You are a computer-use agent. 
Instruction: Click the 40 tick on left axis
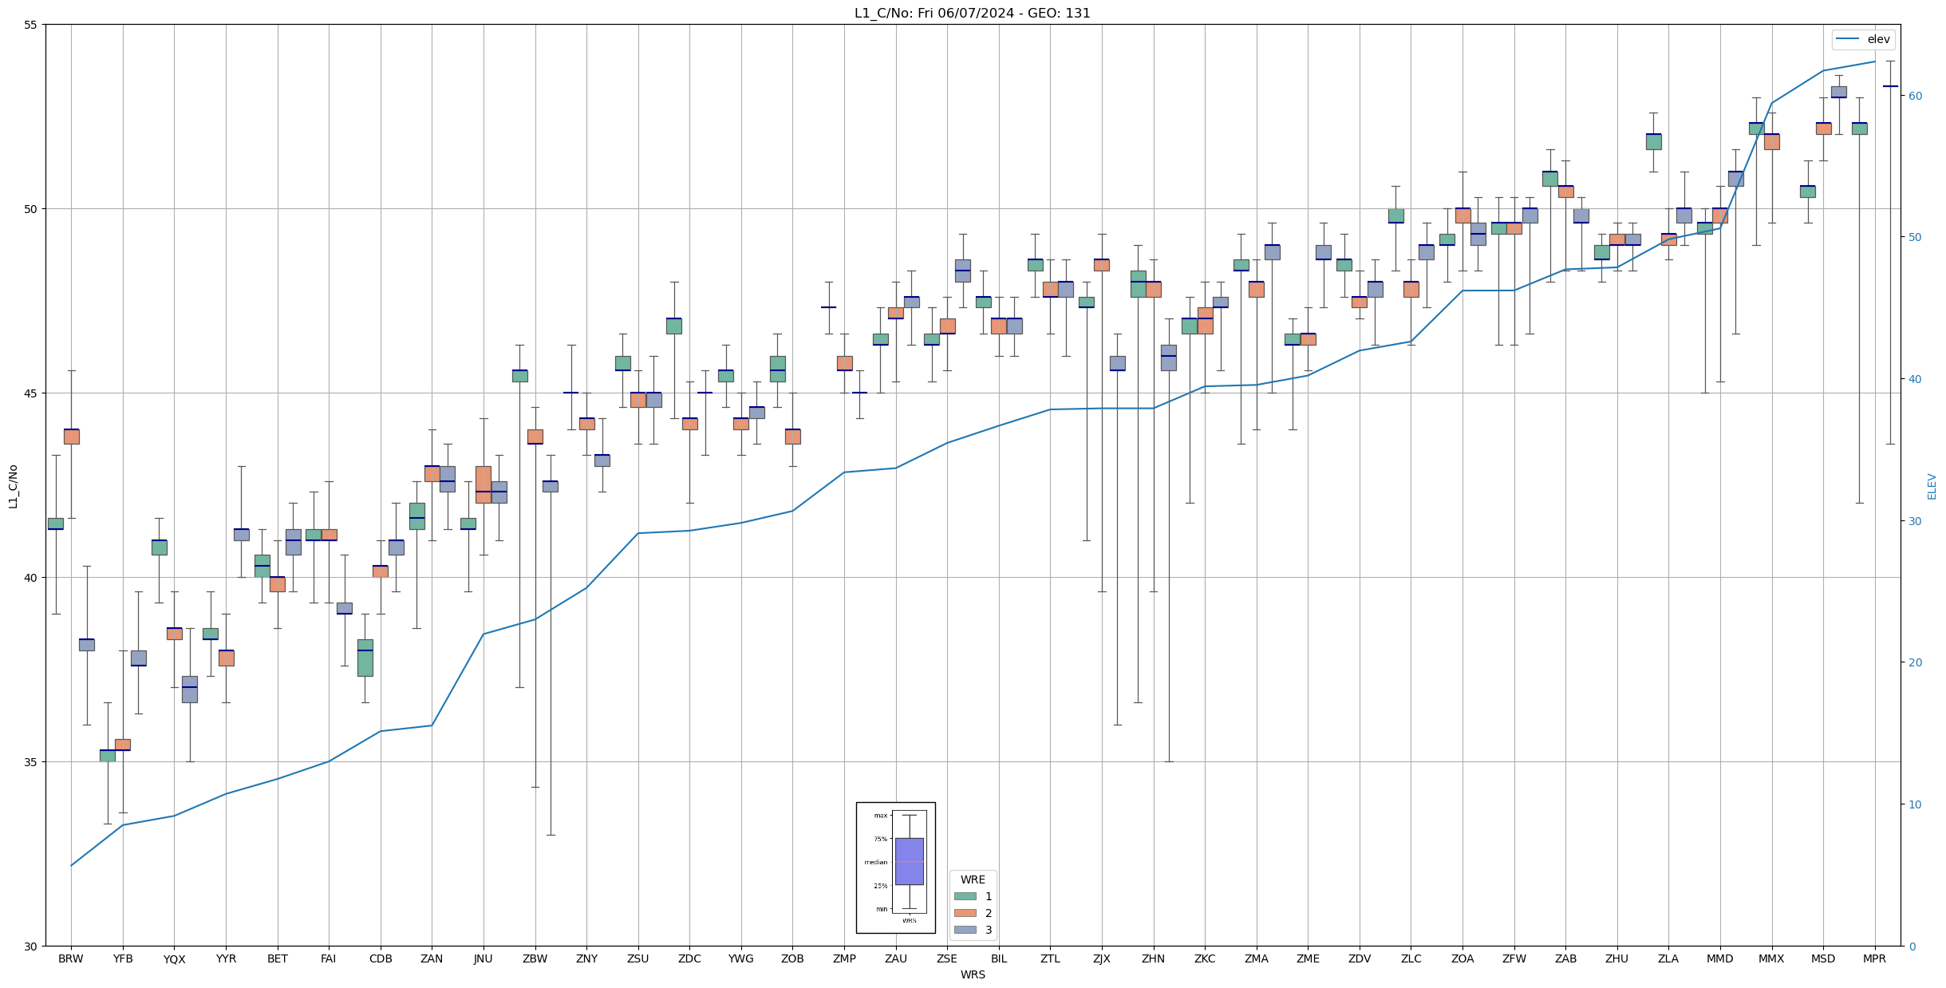tap(31, 578)
